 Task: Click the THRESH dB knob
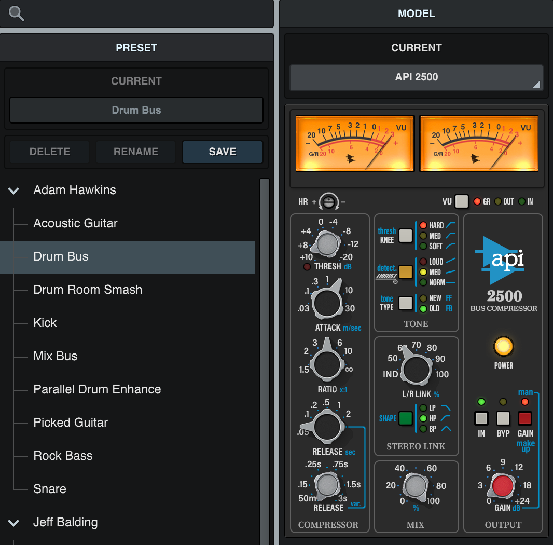[x=327, y=243]
